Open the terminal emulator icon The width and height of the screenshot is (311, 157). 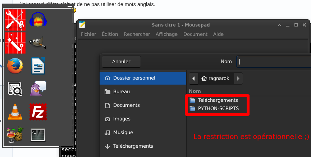tap(38, 134)
